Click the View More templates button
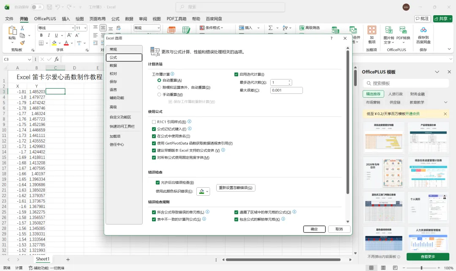Image resolution: width=456 pixels, height=271 pixels. pyautogui.click(x=428, y=257)
